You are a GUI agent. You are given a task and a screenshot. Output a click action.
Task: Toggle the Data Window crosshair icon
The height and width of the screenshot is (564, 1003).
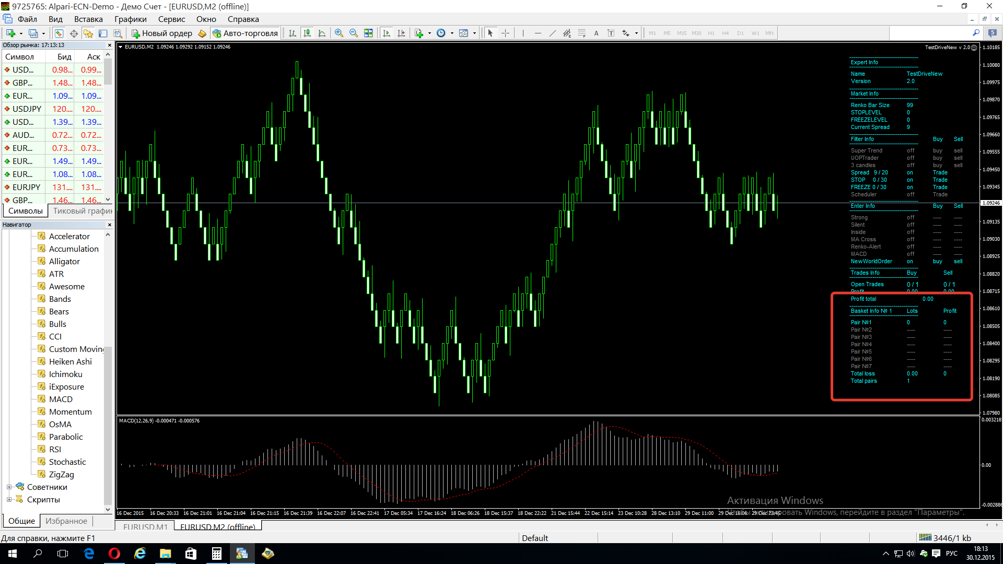point(74,33)
